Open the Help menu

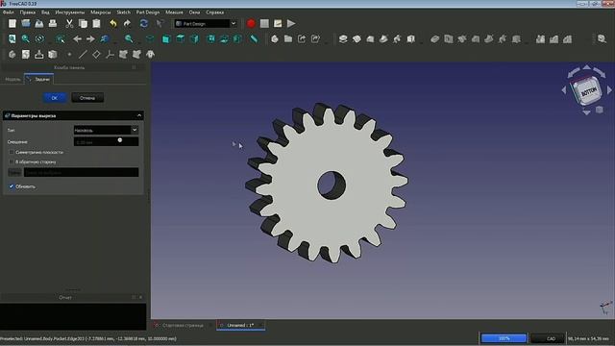coord(215,12)
